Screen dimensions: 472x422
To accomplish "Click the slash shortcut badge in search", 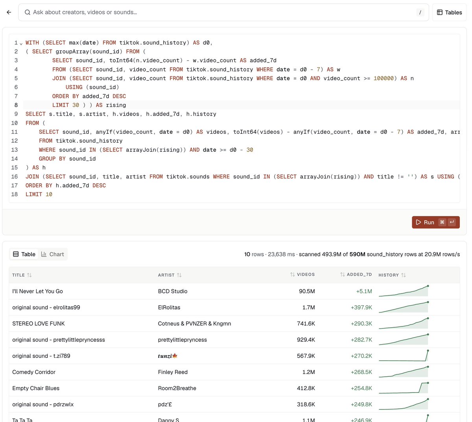I will point(420,12).
